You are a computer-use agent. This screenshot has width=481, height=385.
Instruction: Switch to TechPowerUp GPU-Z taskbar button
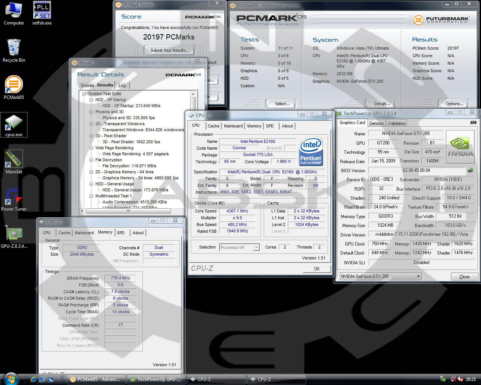[156, 379]
